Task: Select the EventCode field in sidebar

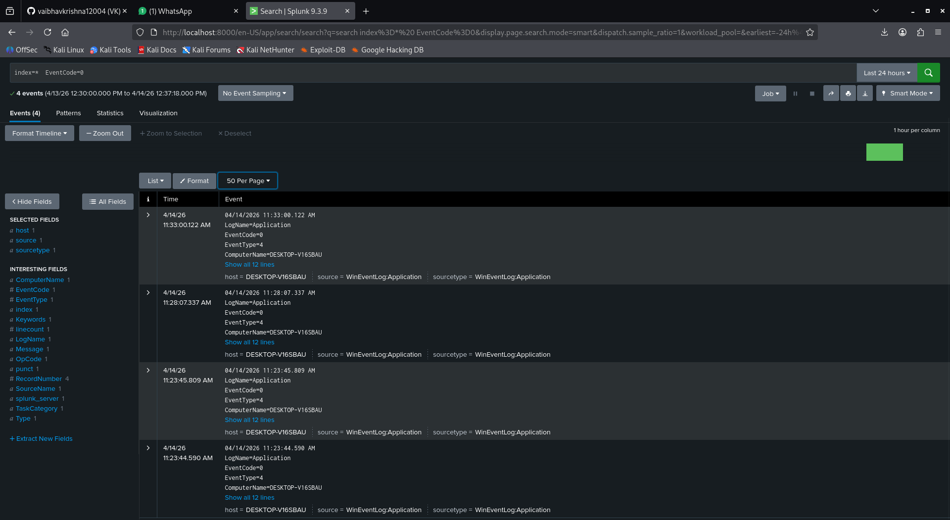Action: pos(32,289)
